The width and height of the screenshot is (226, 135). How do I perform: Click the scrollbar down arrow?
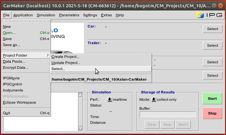81,129
